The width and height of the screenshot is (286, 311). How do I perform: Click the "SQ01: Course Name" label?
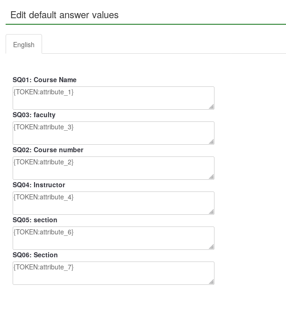[44, 80]
